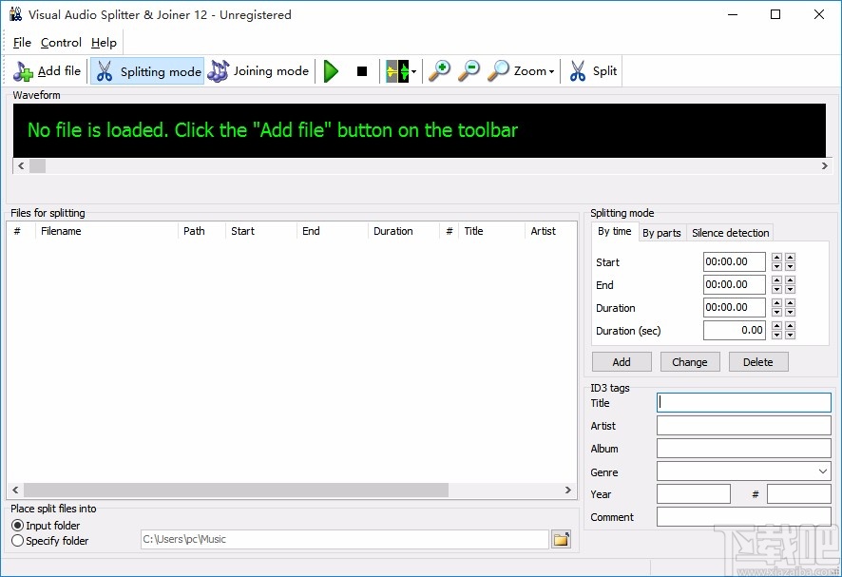Image resolution: width=842 pixels, height=577 pixels.
Task: Click the Comment input field
Action: (744, 517)
